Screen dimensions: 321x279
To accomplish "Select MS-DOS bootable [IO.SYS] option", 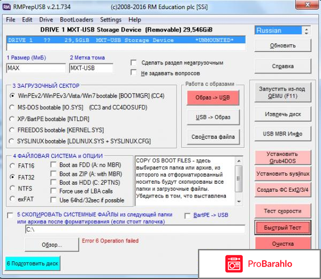I will tap(12, 107).
